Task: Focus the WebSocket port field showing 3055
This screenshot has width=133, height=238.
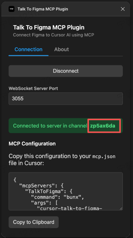Action: click(x=66, y=99)
